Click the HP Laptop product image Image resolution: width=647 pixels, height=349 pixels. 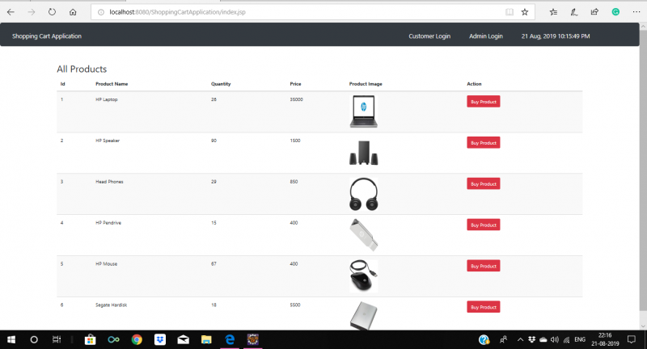(363, 111)
